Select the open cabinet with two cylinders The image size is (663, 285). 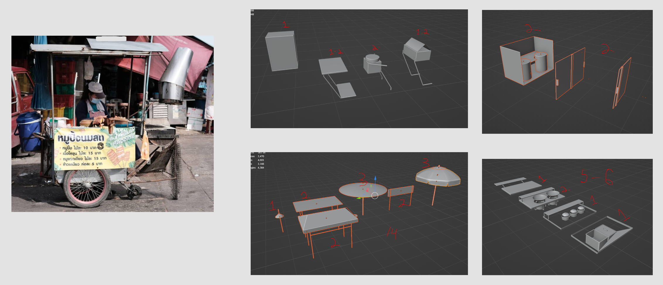click(526, 60)
